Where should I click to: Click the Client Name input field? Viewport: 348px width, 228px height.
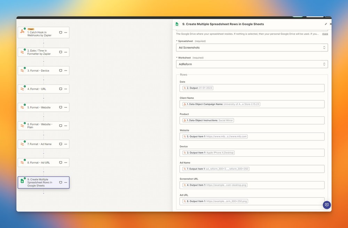pyautogui.click(x=252, y=104)
